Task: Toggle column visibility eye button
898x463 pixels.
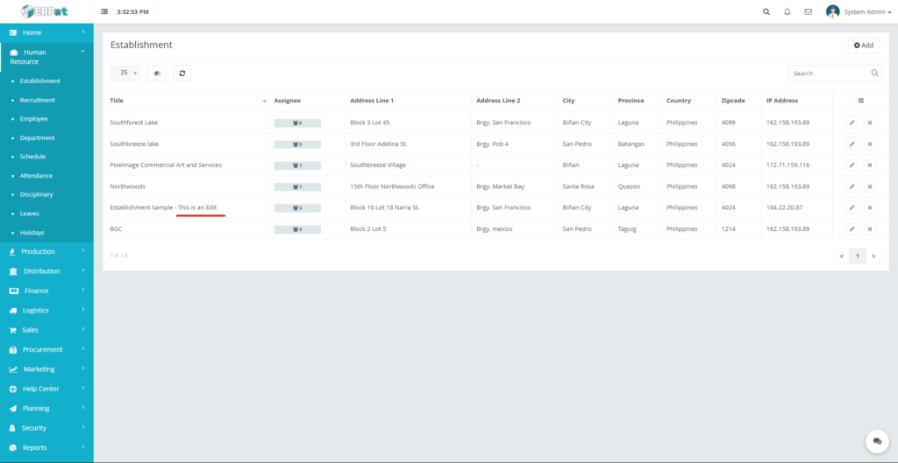Action: coord(156,74)
